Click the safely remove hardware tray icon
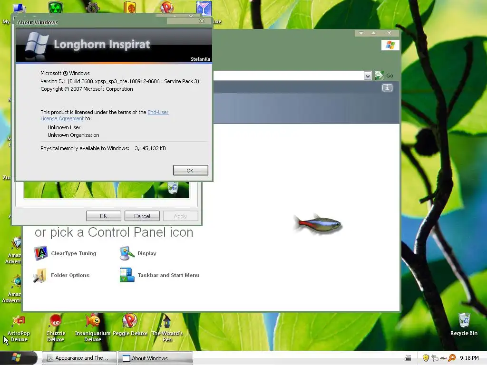The width and height of the screenshot is (487, 365). [x=435, y=358]
